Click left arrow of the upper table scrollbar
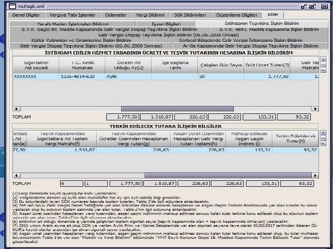Viewport: 333px width, 249px height. (x=17, y=109)
